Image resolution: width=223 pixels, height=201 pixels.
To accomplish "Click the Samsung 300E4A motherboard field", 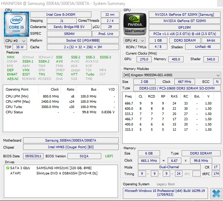I will click(x=71, y=141).
